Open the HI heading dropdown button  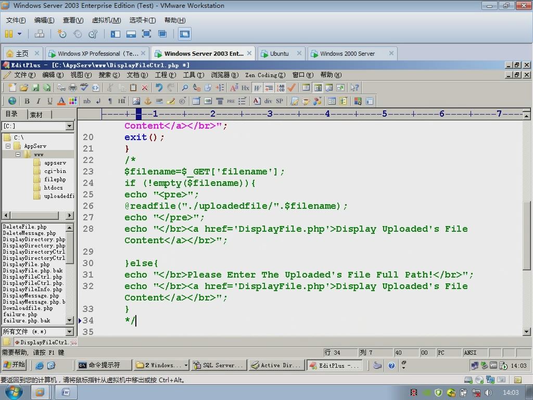coord(122,101)
